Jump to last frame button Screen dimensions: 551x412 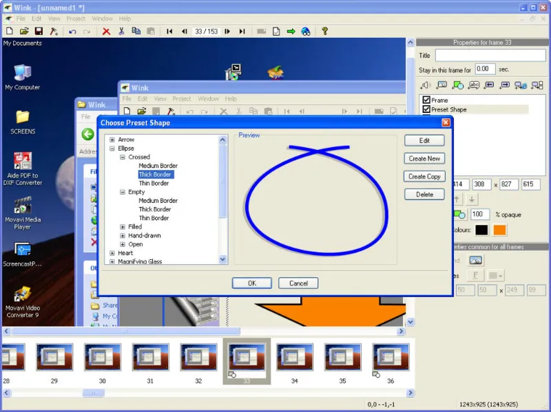coord(242,32)
